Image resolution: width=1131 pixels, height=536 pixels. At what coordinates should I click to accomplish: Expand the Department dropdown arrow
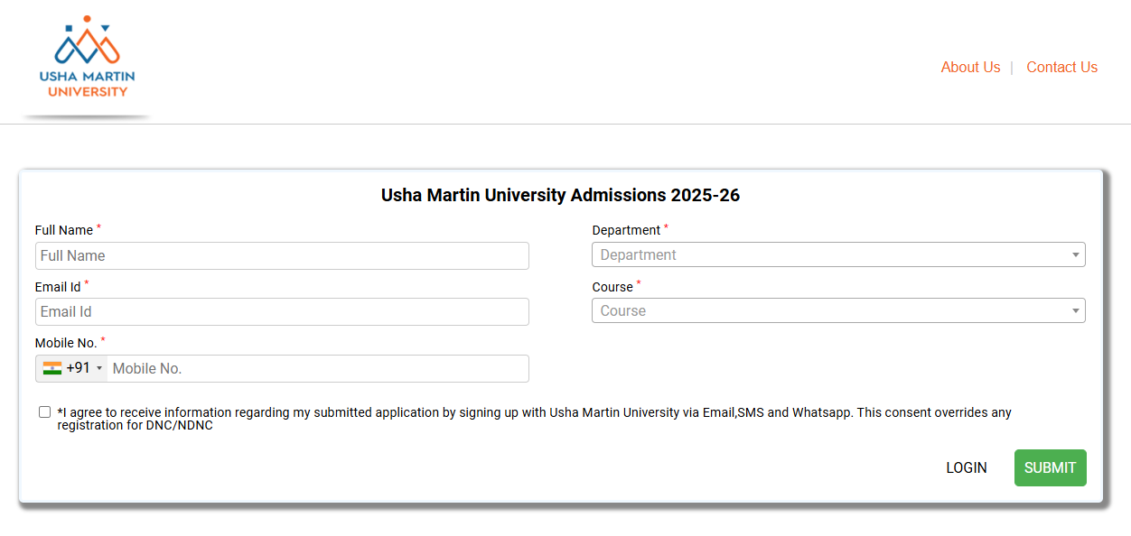(1075, 255)
